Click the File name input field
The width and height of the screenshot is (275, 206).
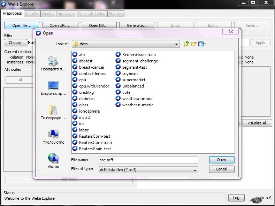pos(148,160)
